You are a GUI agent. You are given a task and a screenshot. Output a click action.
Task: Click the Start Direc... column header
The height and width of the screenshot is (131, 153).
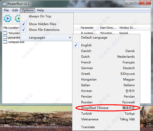[x=108, y=28]
